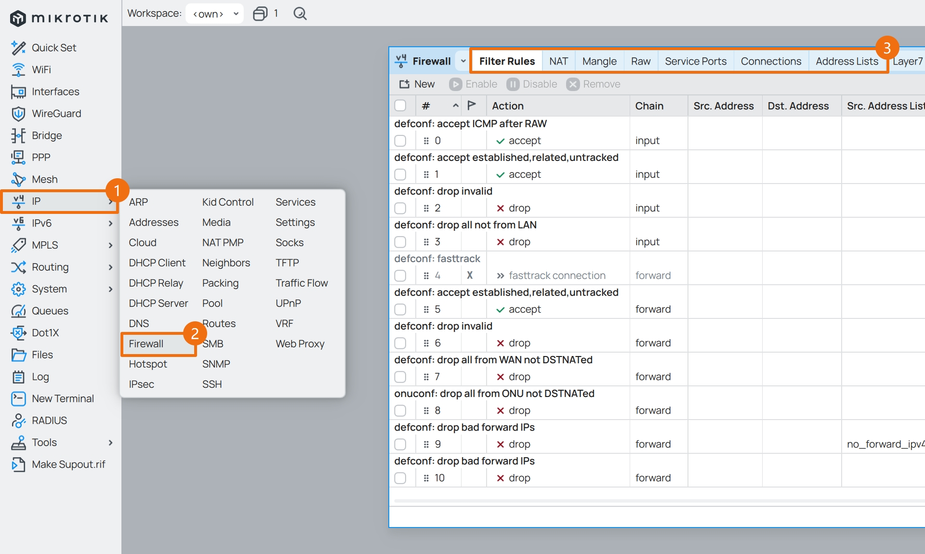This screenshot has width=925, height=554.
Task: Click the horizontal scrollbar under rules
Action: coord(659,501)
